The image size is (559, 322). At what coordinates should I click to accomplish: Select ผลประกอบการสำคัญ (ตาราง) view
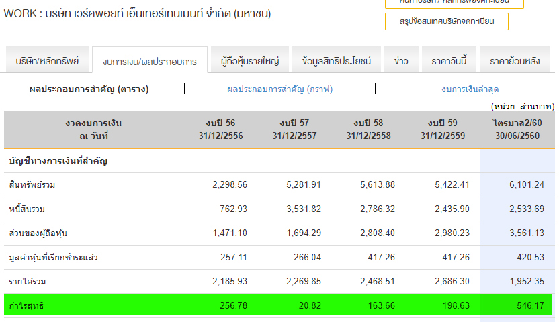89,89
